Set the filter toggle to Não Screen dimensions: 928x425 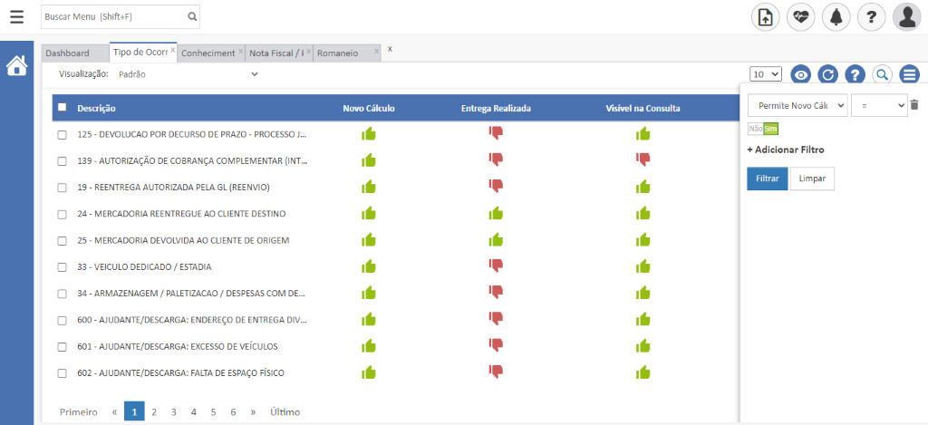click(x=755, y=129)
